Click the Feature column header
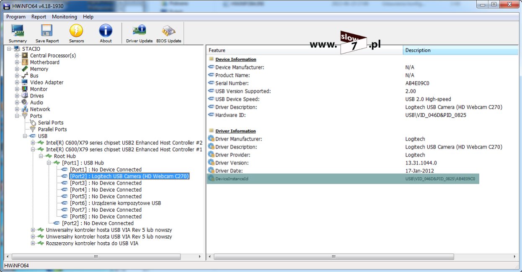This screenshot has height=272, width=522. (x=305, y=50)
